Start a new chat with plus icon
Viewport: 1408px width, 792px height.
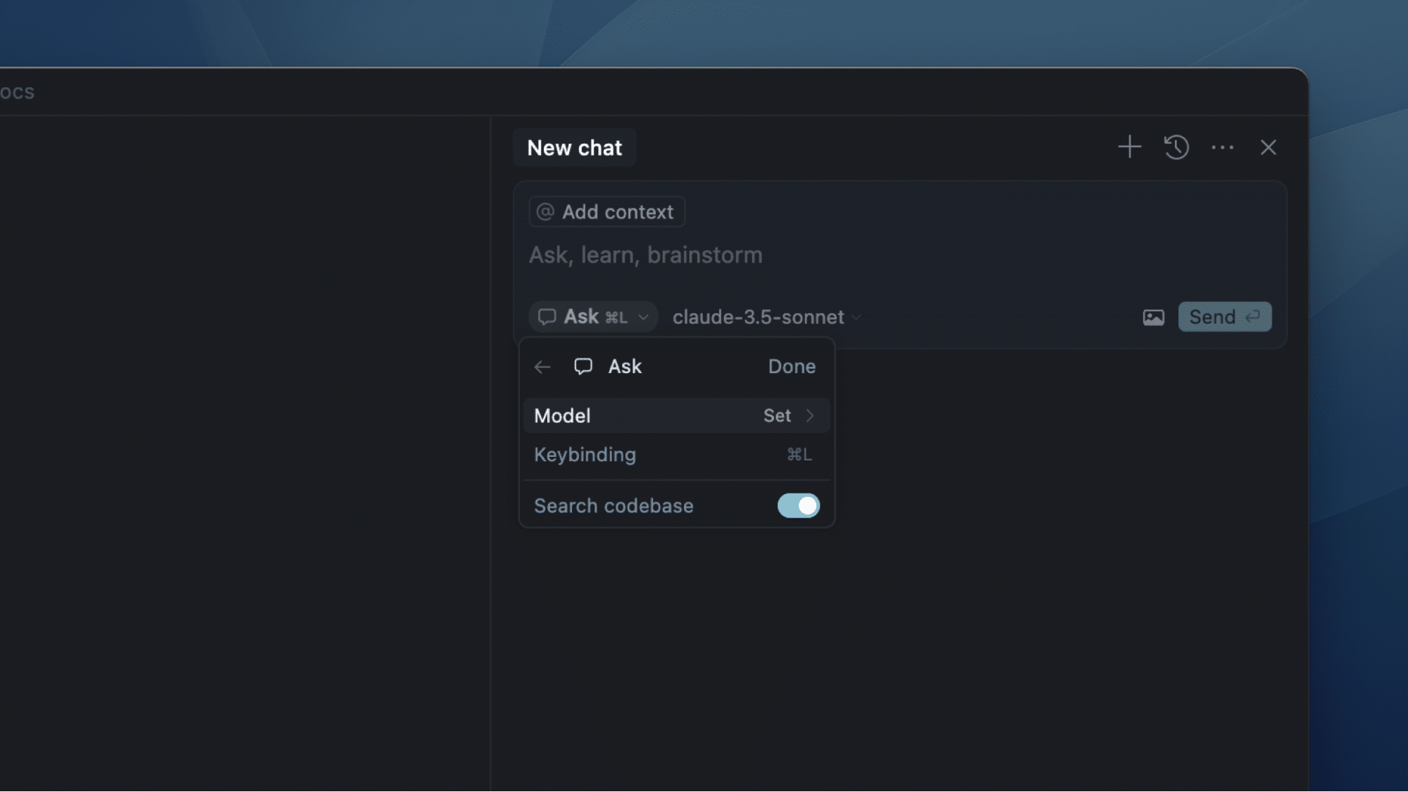[1129, 147]
